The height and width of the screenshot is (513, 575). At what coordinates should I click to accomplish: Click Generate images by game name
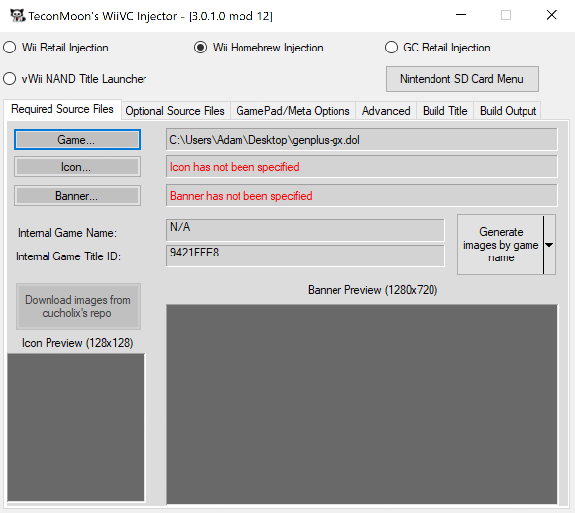coord(501,245)
